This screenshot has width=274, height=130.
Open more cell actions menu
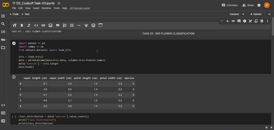[267, 21]
